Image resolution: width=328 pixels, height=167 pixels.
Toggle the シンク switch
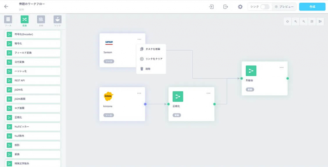tap(265, 7)
